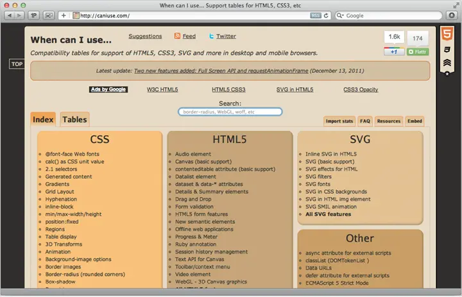This screenshot has height=297, width=462.
Task: Open 'async attribute for external scripts'
Action: click(348, 253)
